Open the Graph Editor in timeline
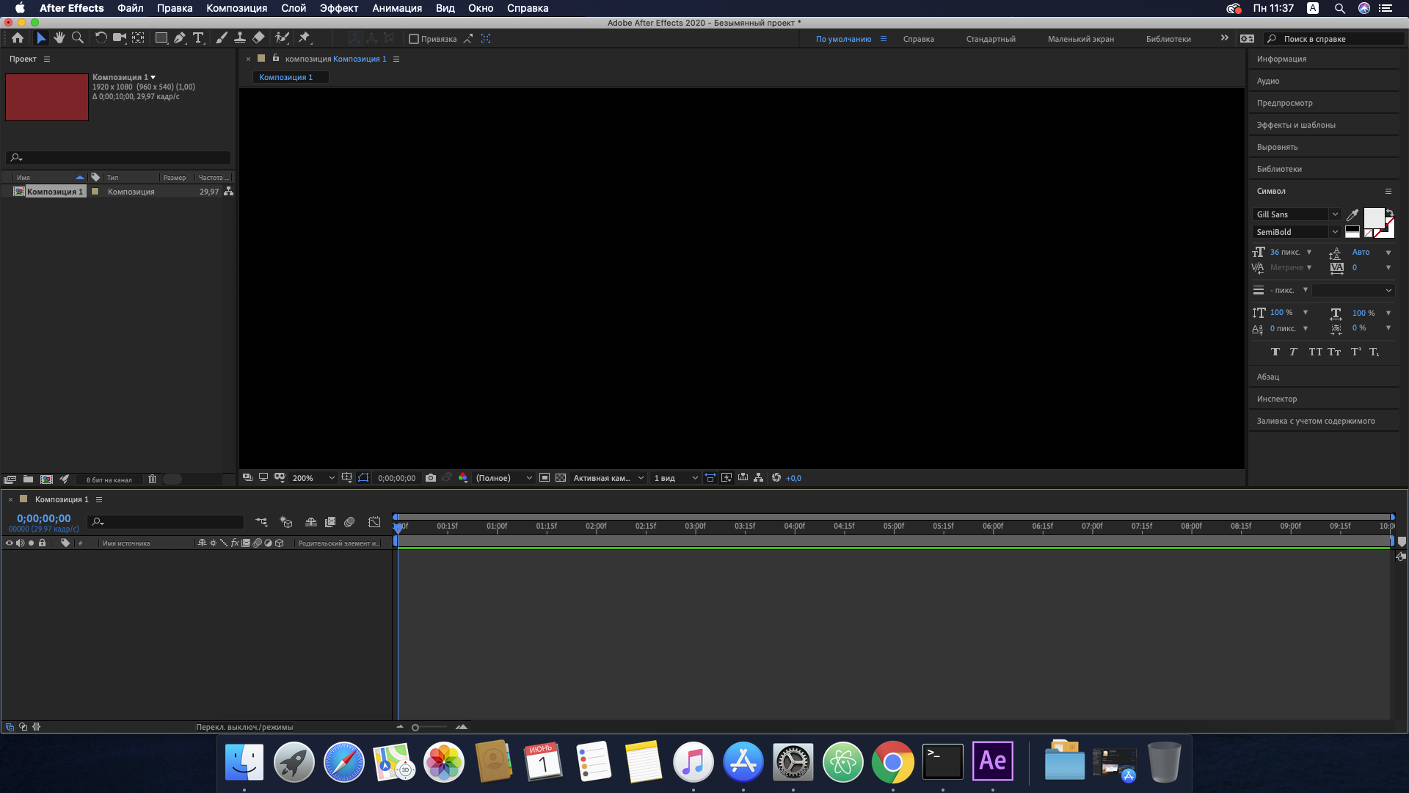 point(374,522)
